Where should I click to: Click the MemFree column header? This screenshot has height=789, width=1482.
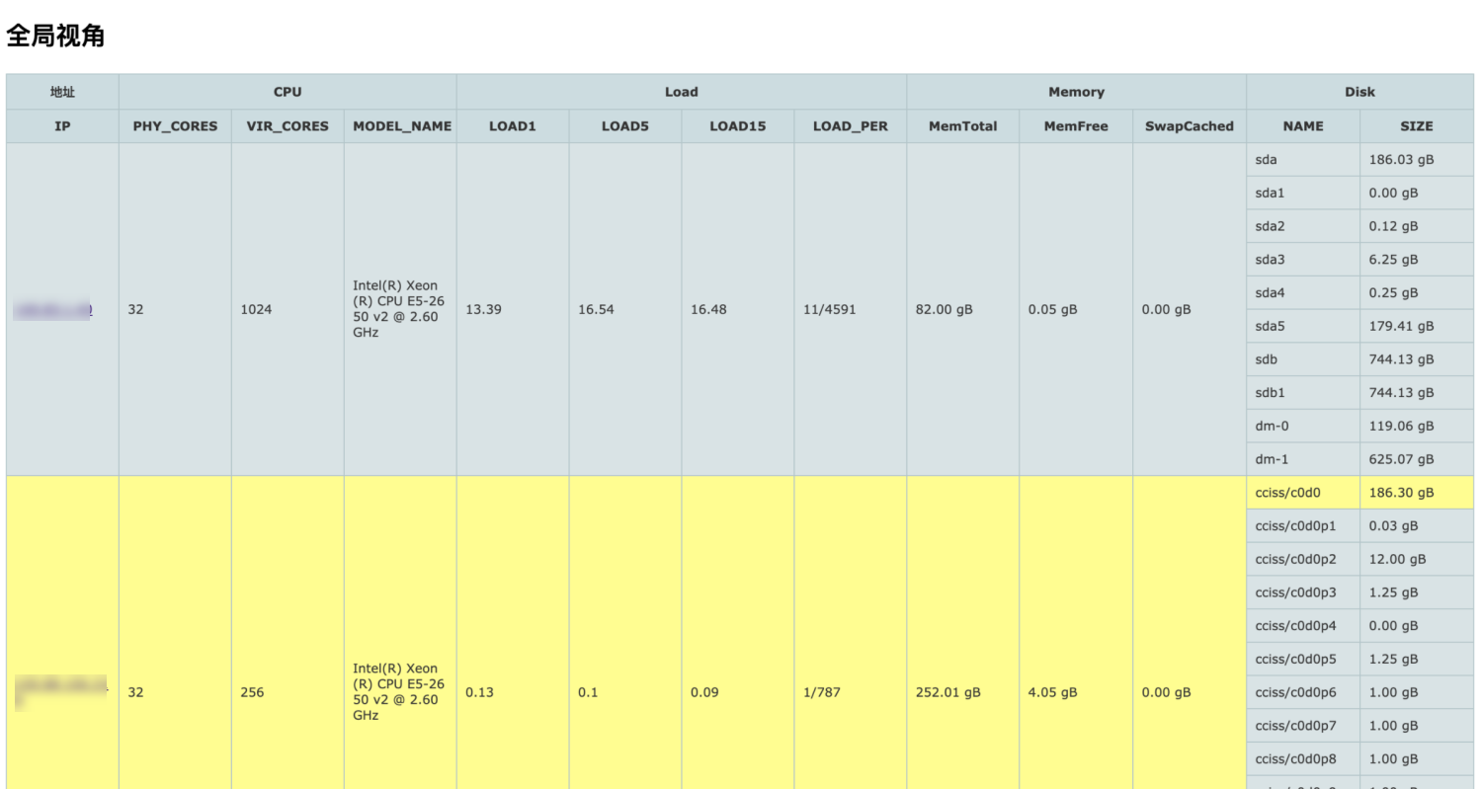[x=1076, y=126]
